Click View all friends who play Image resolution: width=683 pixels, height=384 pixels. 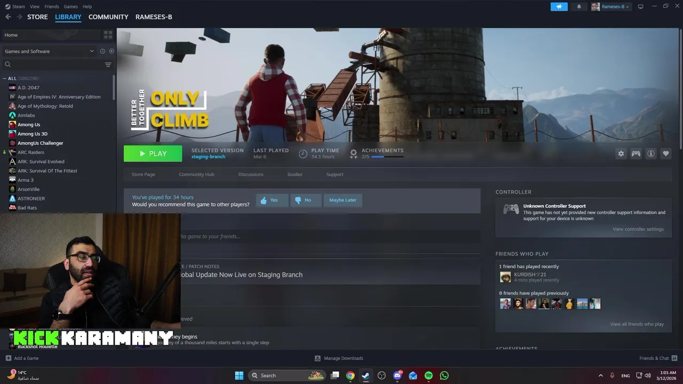click(x=637, y=324)
